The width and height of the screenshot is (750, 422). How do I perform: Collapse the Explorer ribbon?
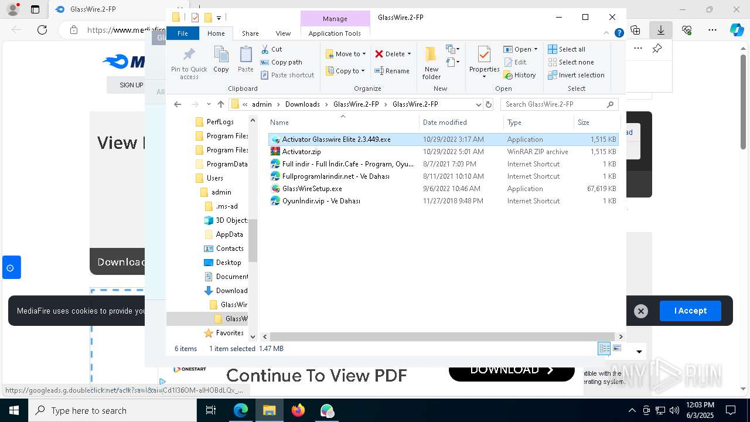point(607,33)
